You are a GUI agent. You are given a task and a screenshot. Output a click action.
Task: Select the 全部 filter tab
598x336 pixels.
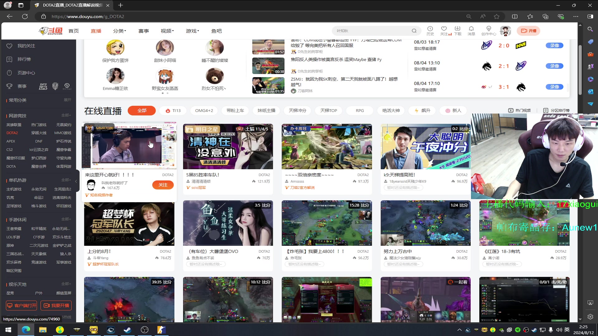click(142, 110)
